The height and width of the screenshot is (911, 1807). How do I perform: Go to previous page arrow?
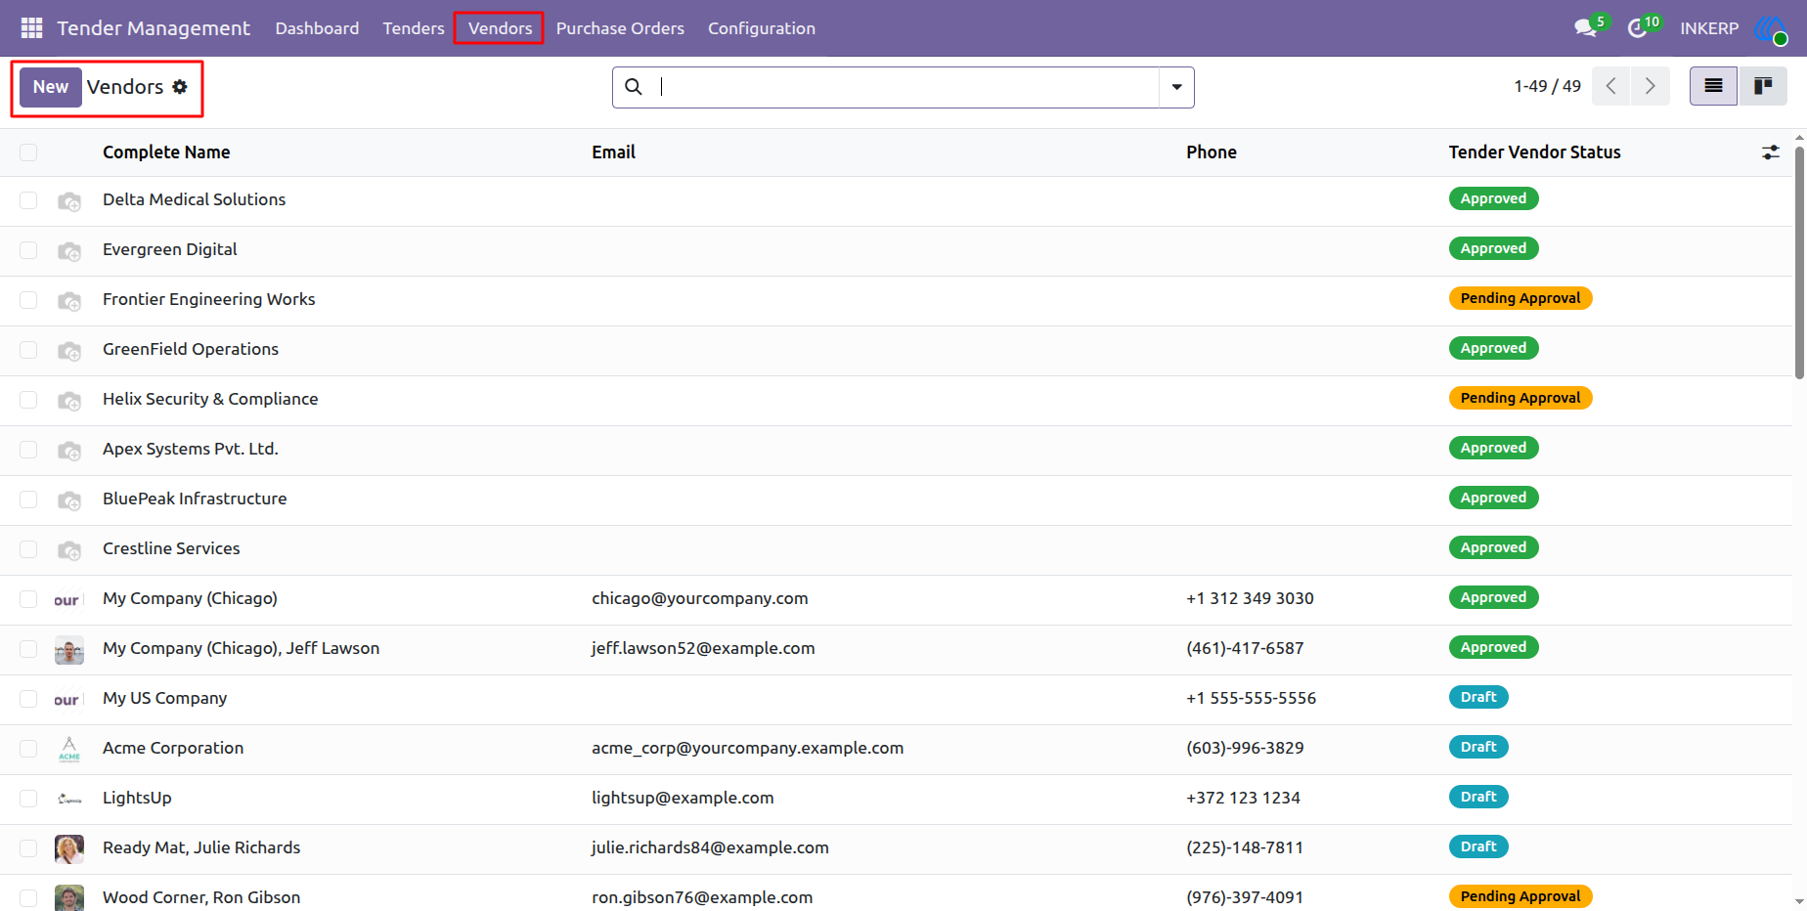tap(1611, 86)
